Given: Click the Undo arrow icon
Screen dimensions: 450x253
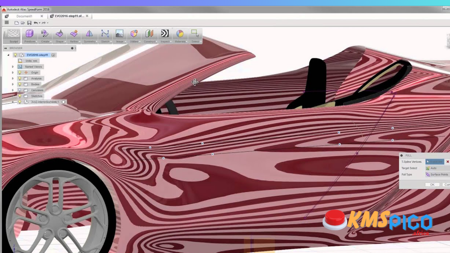Looking at the screenshot, I should 36,23.
